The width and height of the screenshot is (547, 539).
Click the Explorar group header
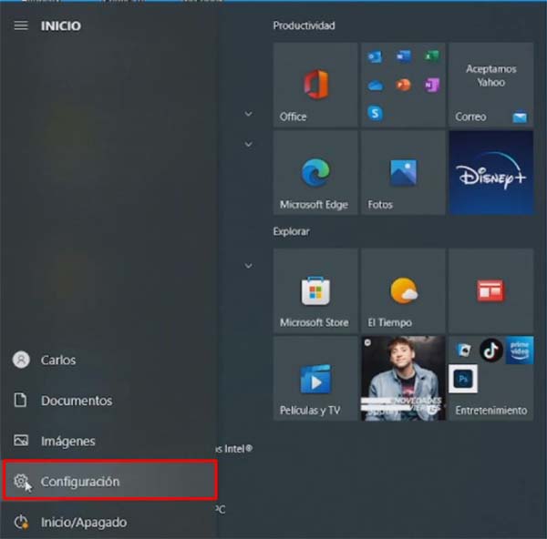(292, 231)
